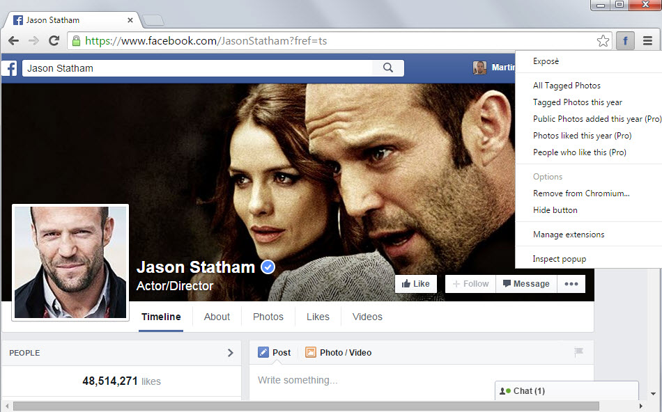Open the three-dots more actions button
The image size is (662, 412).
(x=571, y=284)
